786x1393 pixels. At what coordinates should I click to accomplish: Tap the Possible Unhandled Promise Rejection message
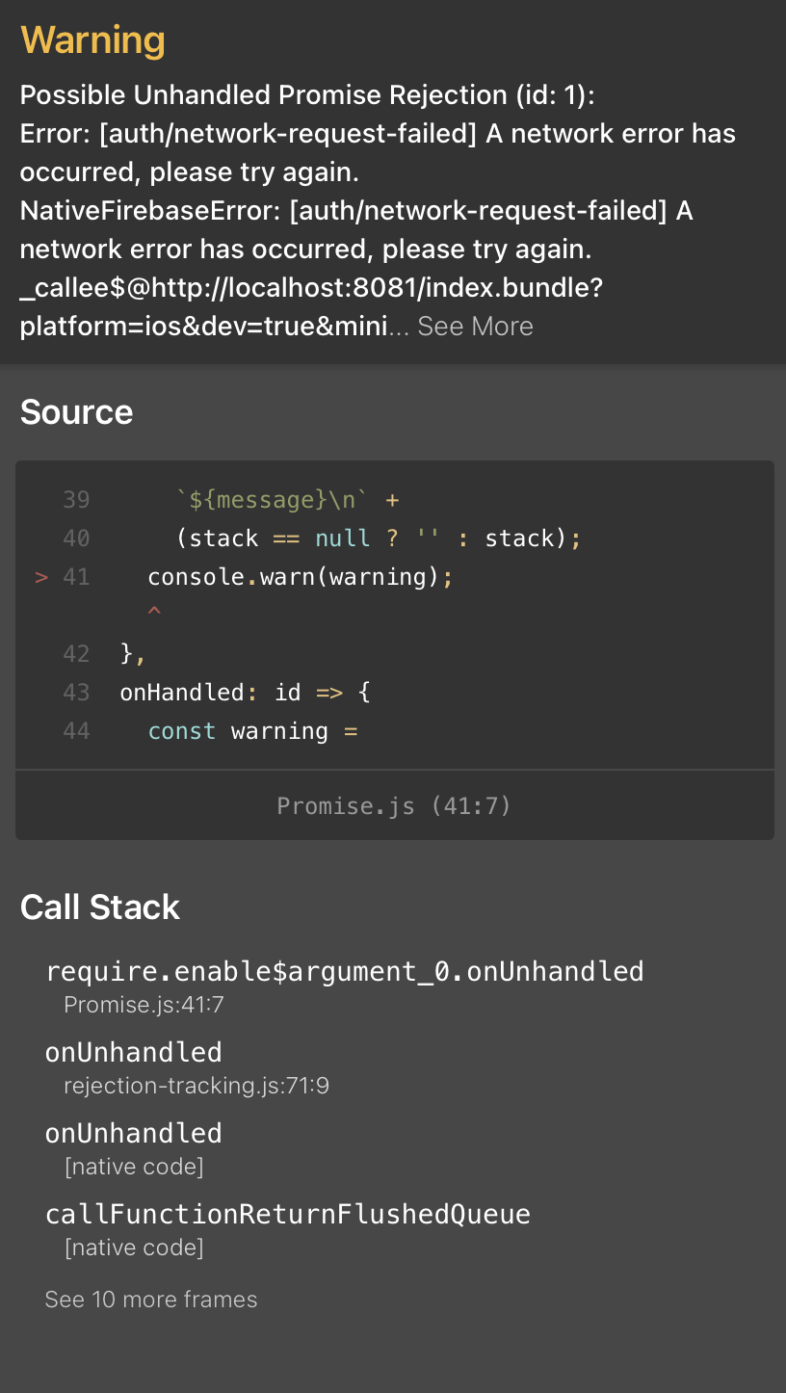point(308,94)
